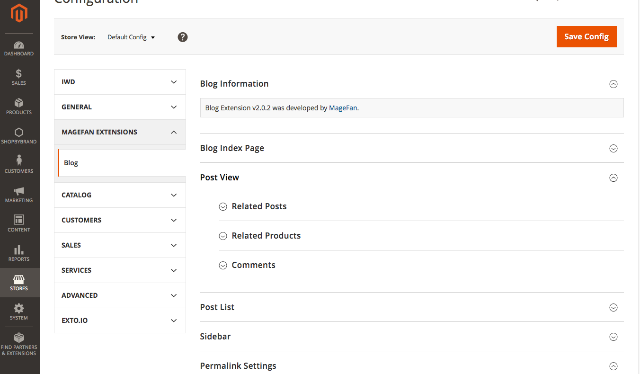The width and height of the screenshot is (640, 374).
Task: Click the Blog Index Page heading
Action: tap(232, 148)
